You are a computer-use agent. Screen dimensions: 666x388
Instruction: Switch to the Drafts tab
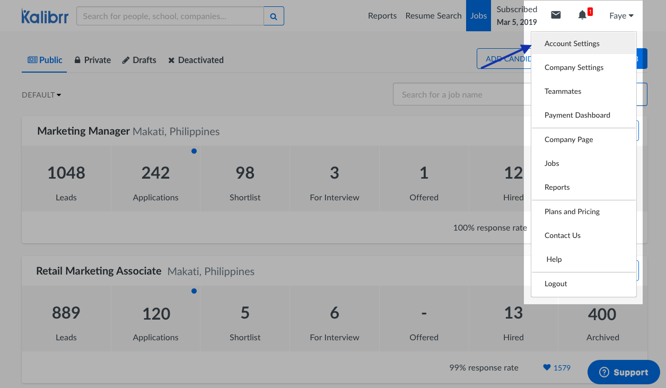pyautogui.click(x=139, y=60)
